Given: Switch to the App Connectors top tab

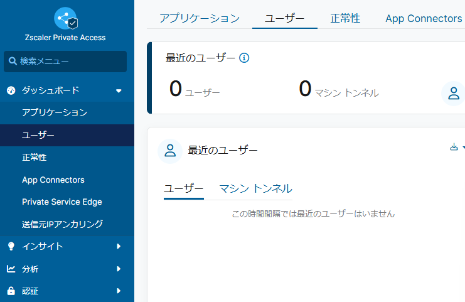Looking at the screenshot, I should pyautogui.click(x=424, y=18).
